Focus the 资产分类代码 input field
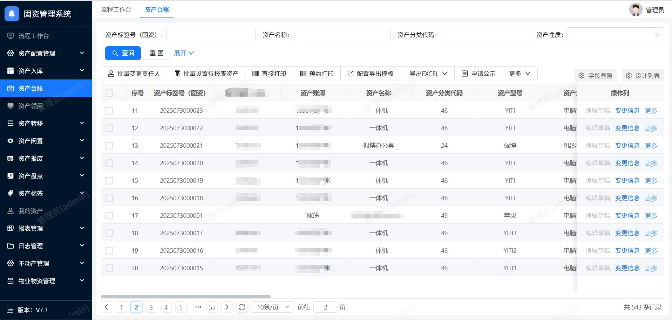 click(x=484, y=34)
